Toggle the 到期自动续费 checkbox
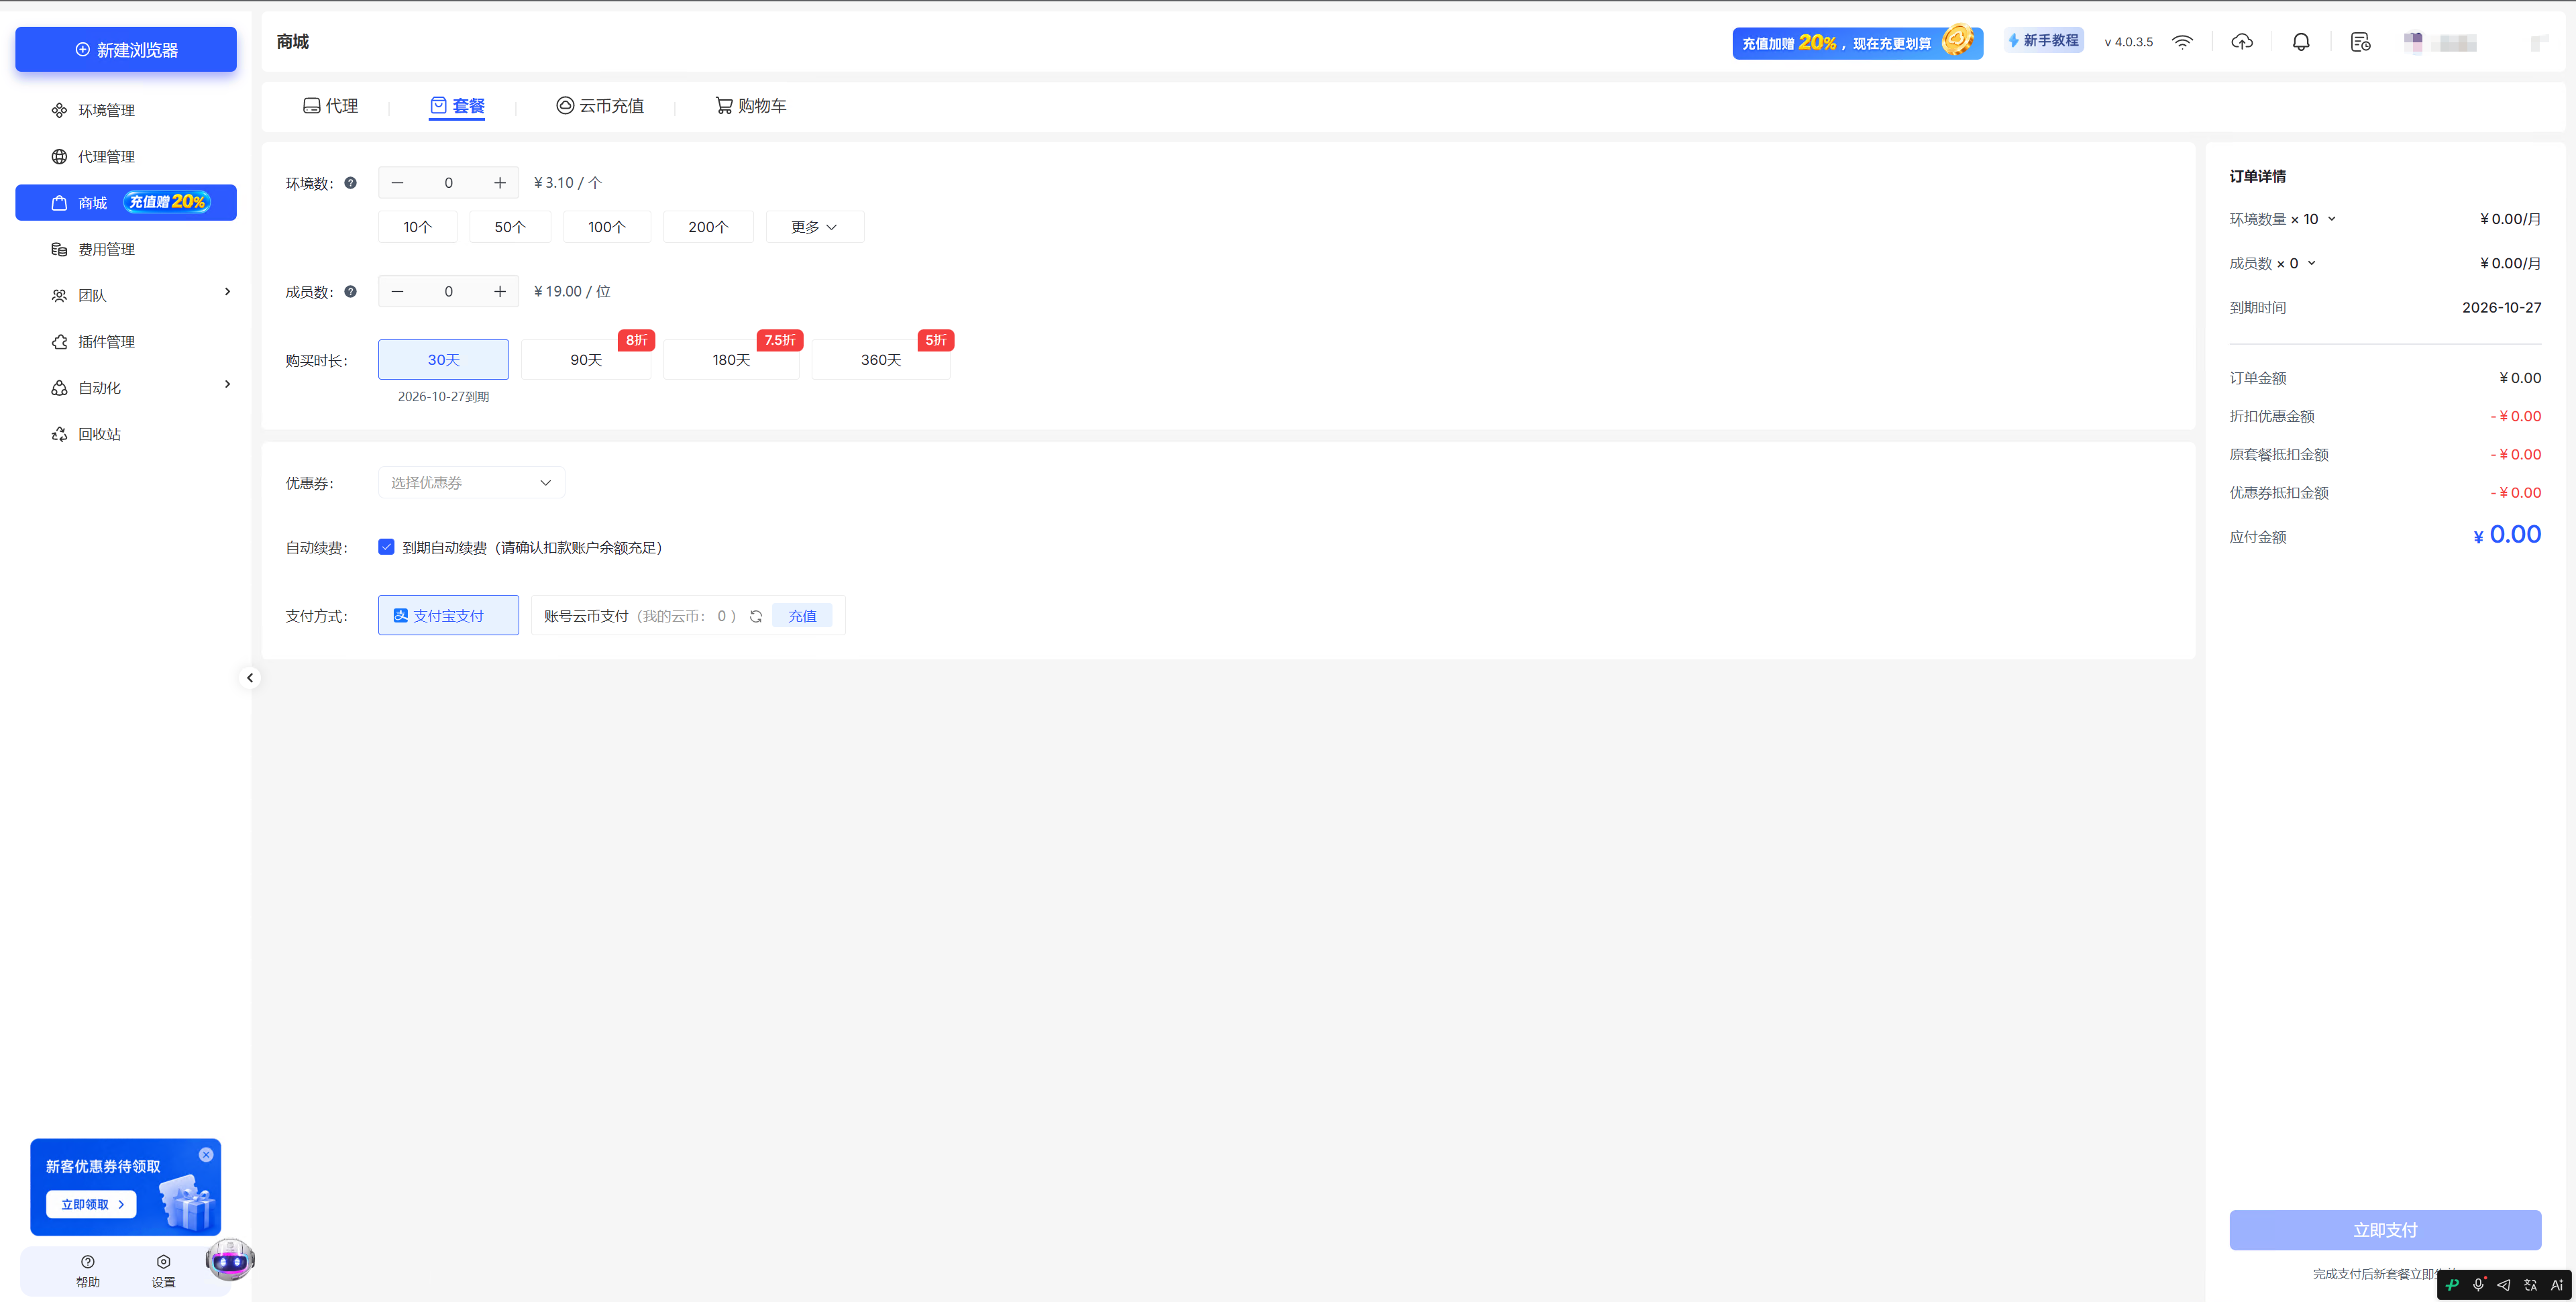 (386, 547)
